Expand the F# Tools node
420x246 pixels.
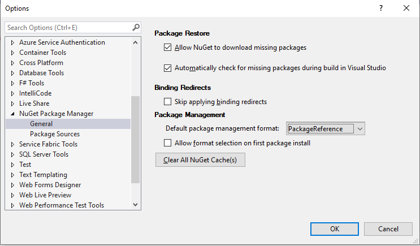pyautogui.click(x=12, y=83)
